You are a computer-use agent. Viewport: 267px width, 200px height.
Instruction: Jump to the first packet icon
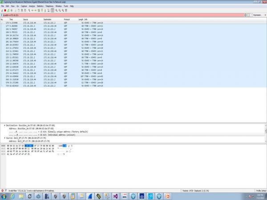click(42, 10)
